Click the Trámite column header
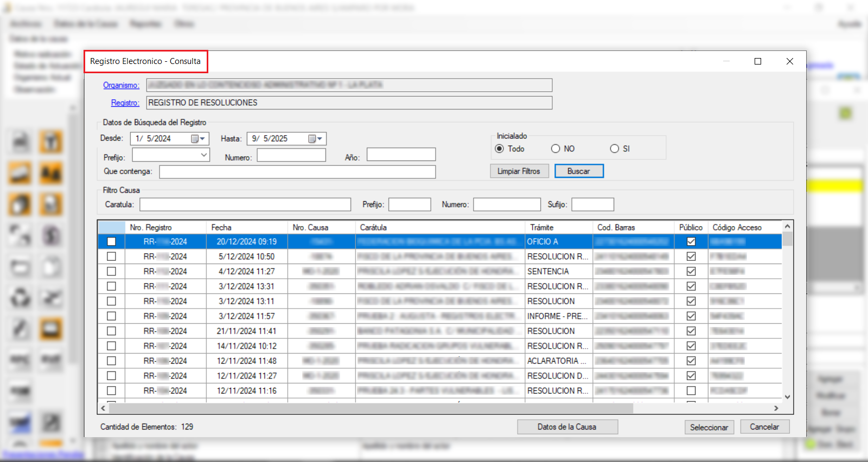 pyautogui.click(x=558, y=227)
